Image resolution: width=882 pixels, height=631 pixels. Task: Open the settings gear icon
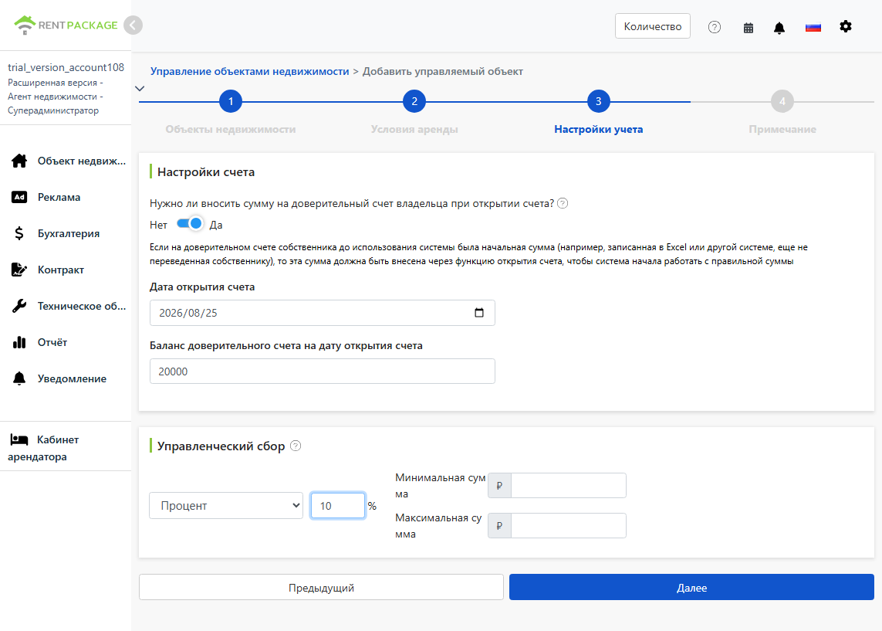coord(846,26)
